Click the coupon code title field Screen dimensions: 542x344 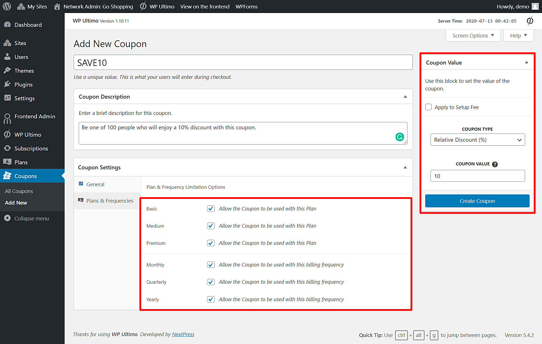pyautogui.click(x=243, y=62)
